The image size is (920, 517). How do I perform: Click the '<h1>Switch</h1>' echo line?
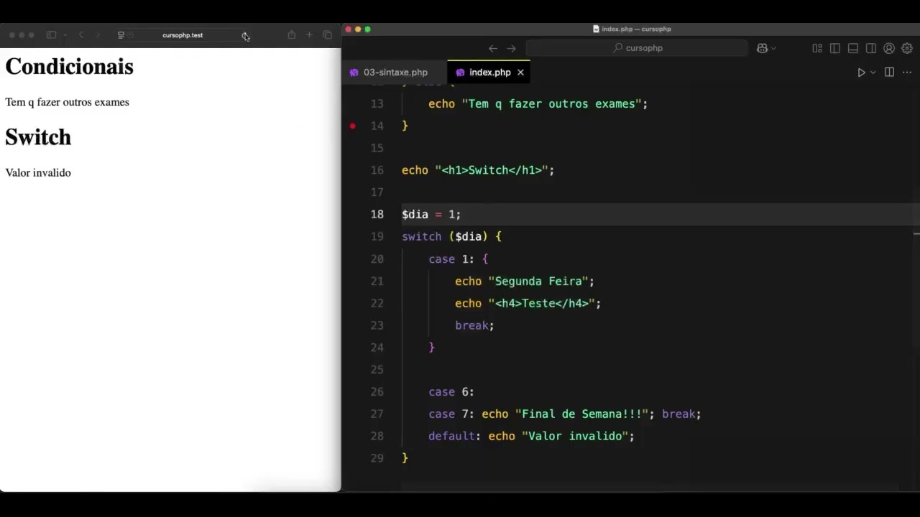[478, 170]
